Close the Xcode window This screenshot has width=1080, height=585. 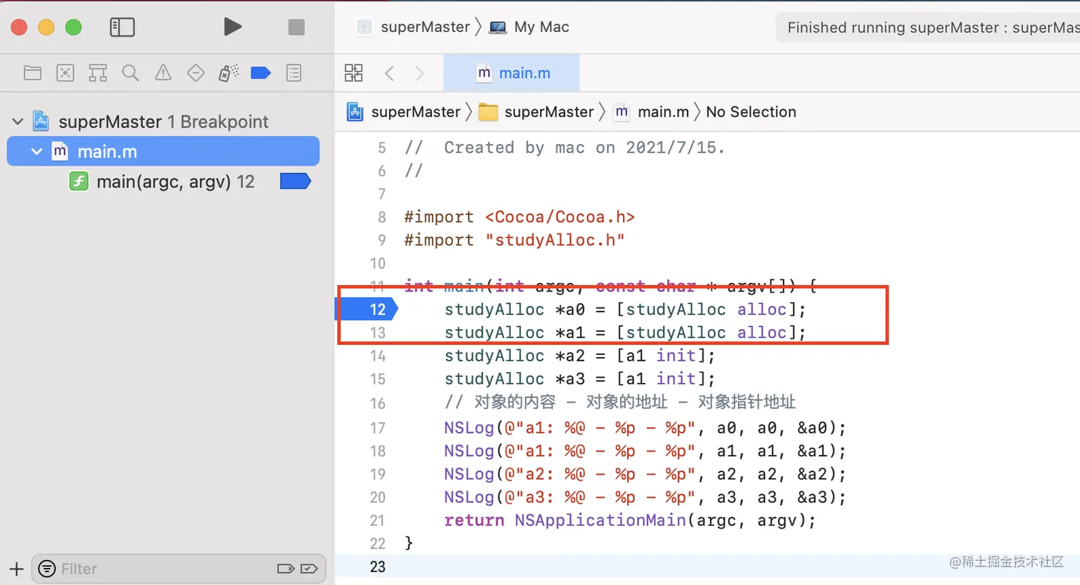tap(19, 27)
